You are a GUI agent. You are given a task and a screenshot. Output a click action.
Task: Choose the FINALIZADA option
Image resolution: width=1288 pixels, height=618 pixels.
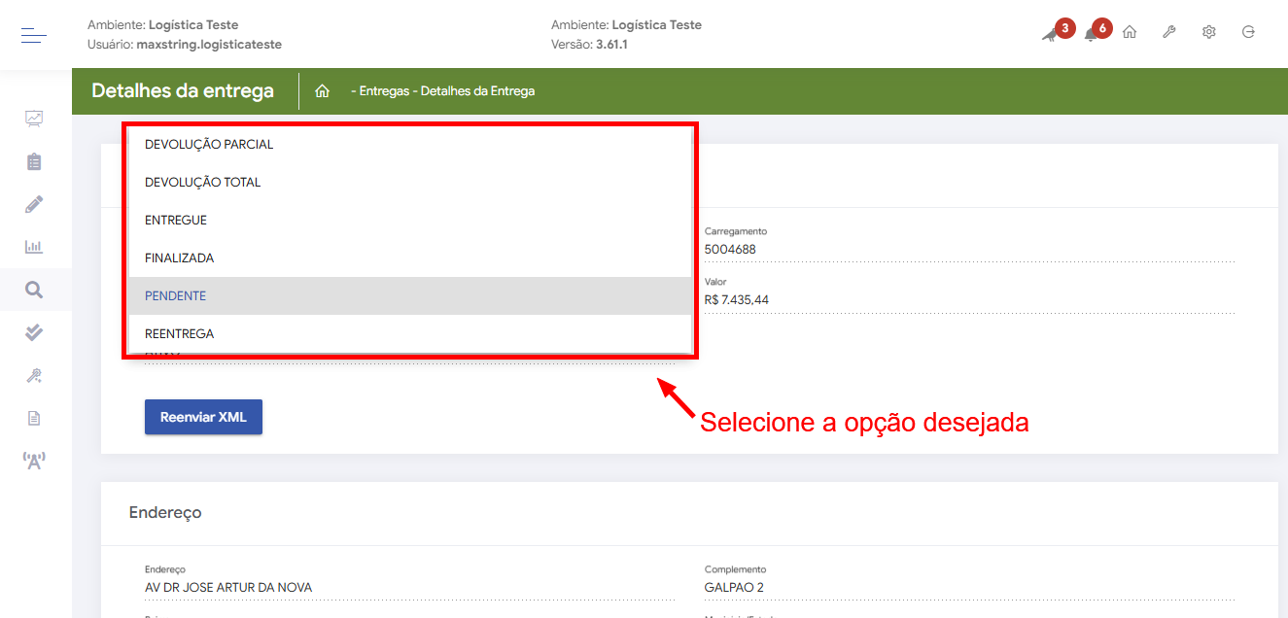tap(410, 257)
